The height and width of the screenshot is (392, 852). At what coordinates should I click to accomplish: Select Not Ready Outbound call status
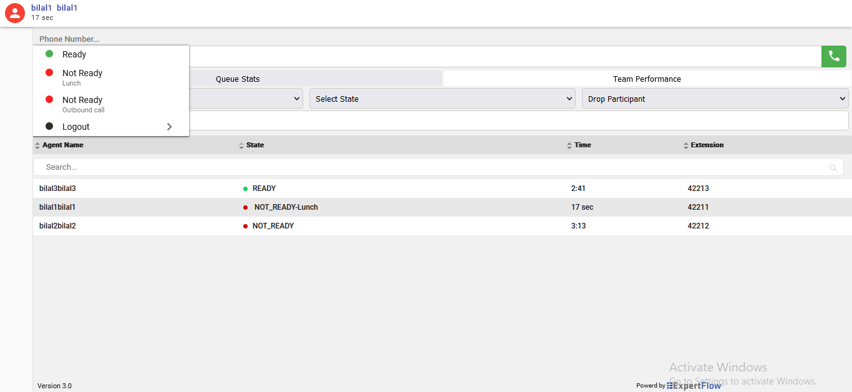coord(82,104)
